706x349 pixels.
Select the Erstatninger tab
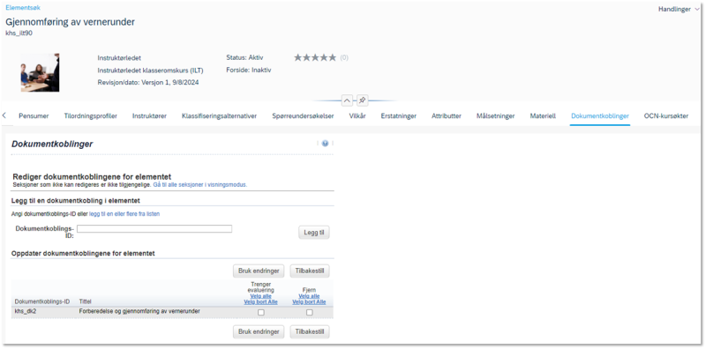coord(399,116)
